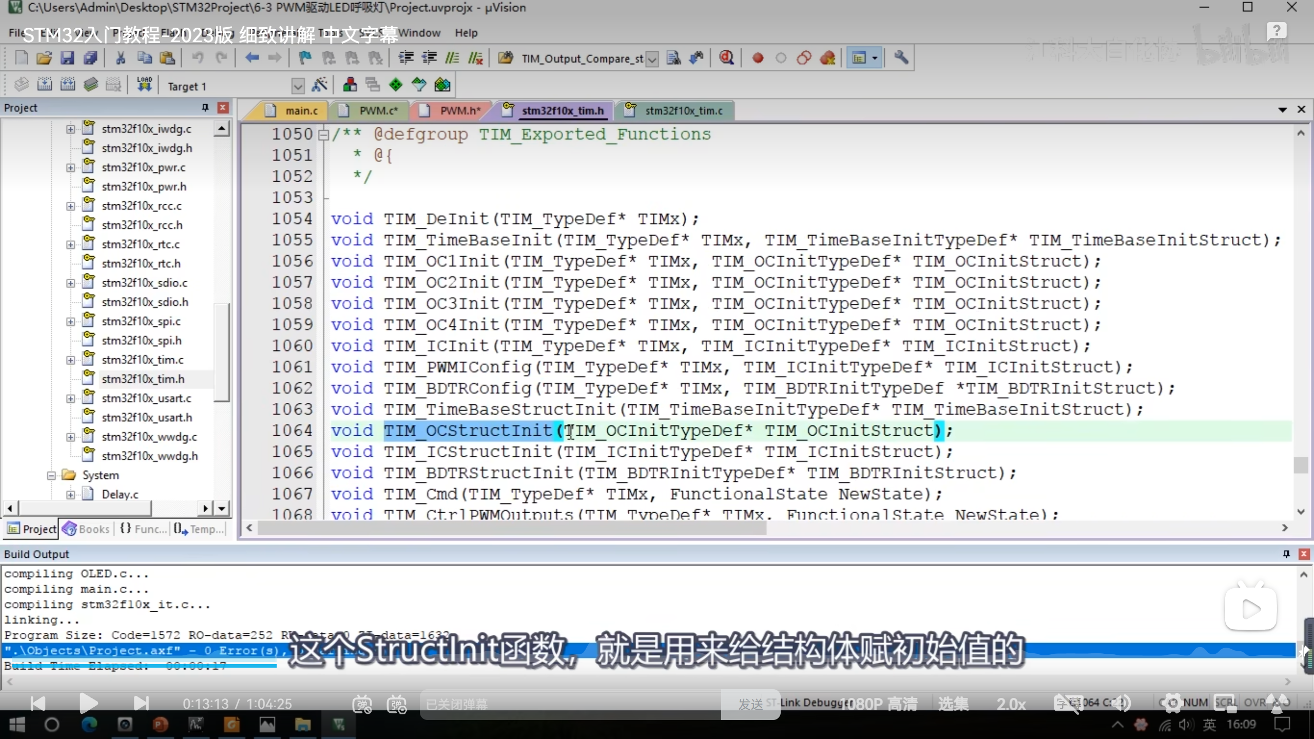This screenshot has width=1314, height=739.
Task: Click the Save All files toolbar icon
Action: (x=90, y=58)
